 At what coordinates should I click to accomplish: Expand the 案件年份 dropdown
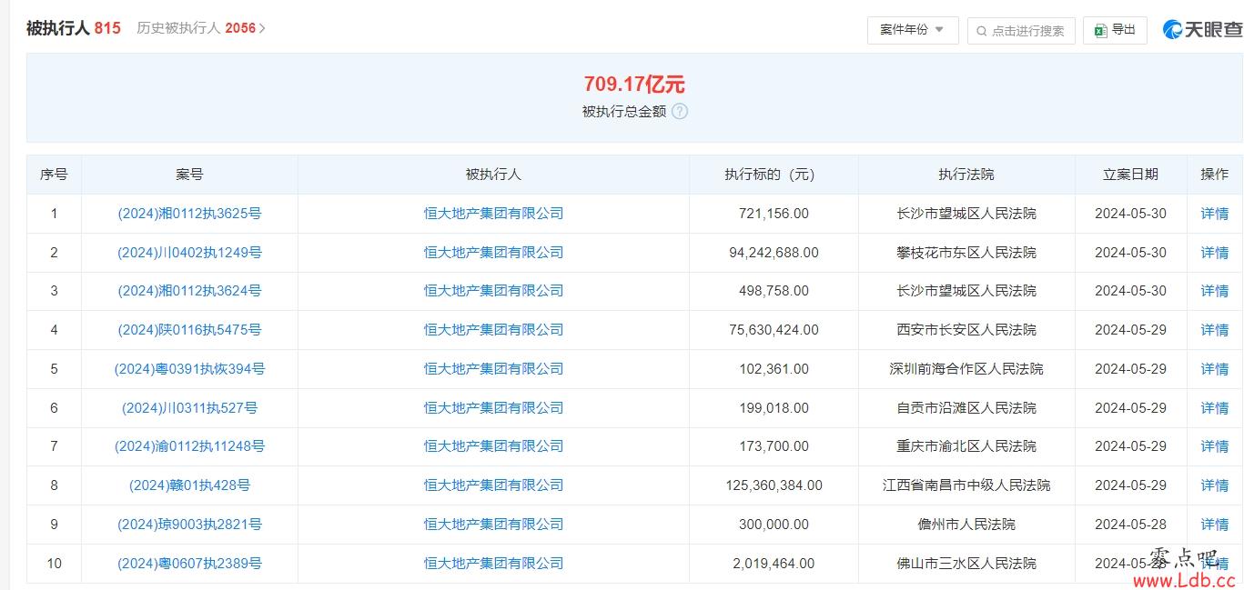pos(913,30)
